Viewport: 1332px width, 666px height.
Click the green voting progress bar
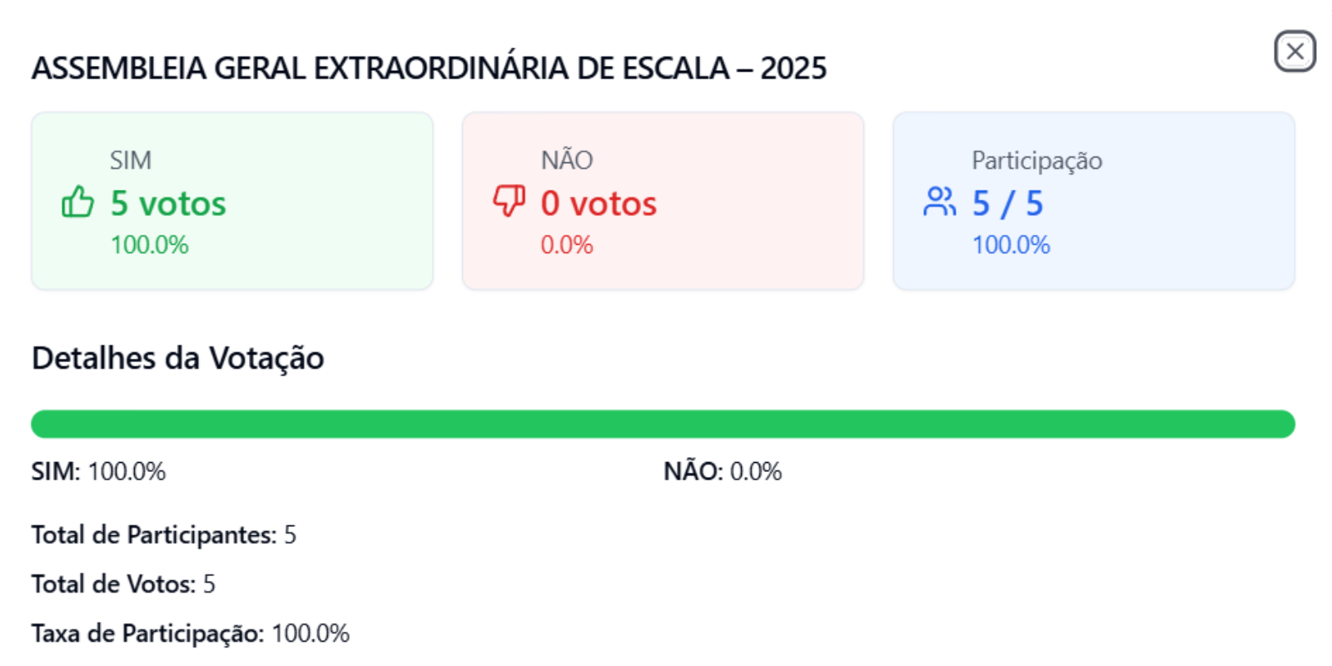[x=663, y=424]
